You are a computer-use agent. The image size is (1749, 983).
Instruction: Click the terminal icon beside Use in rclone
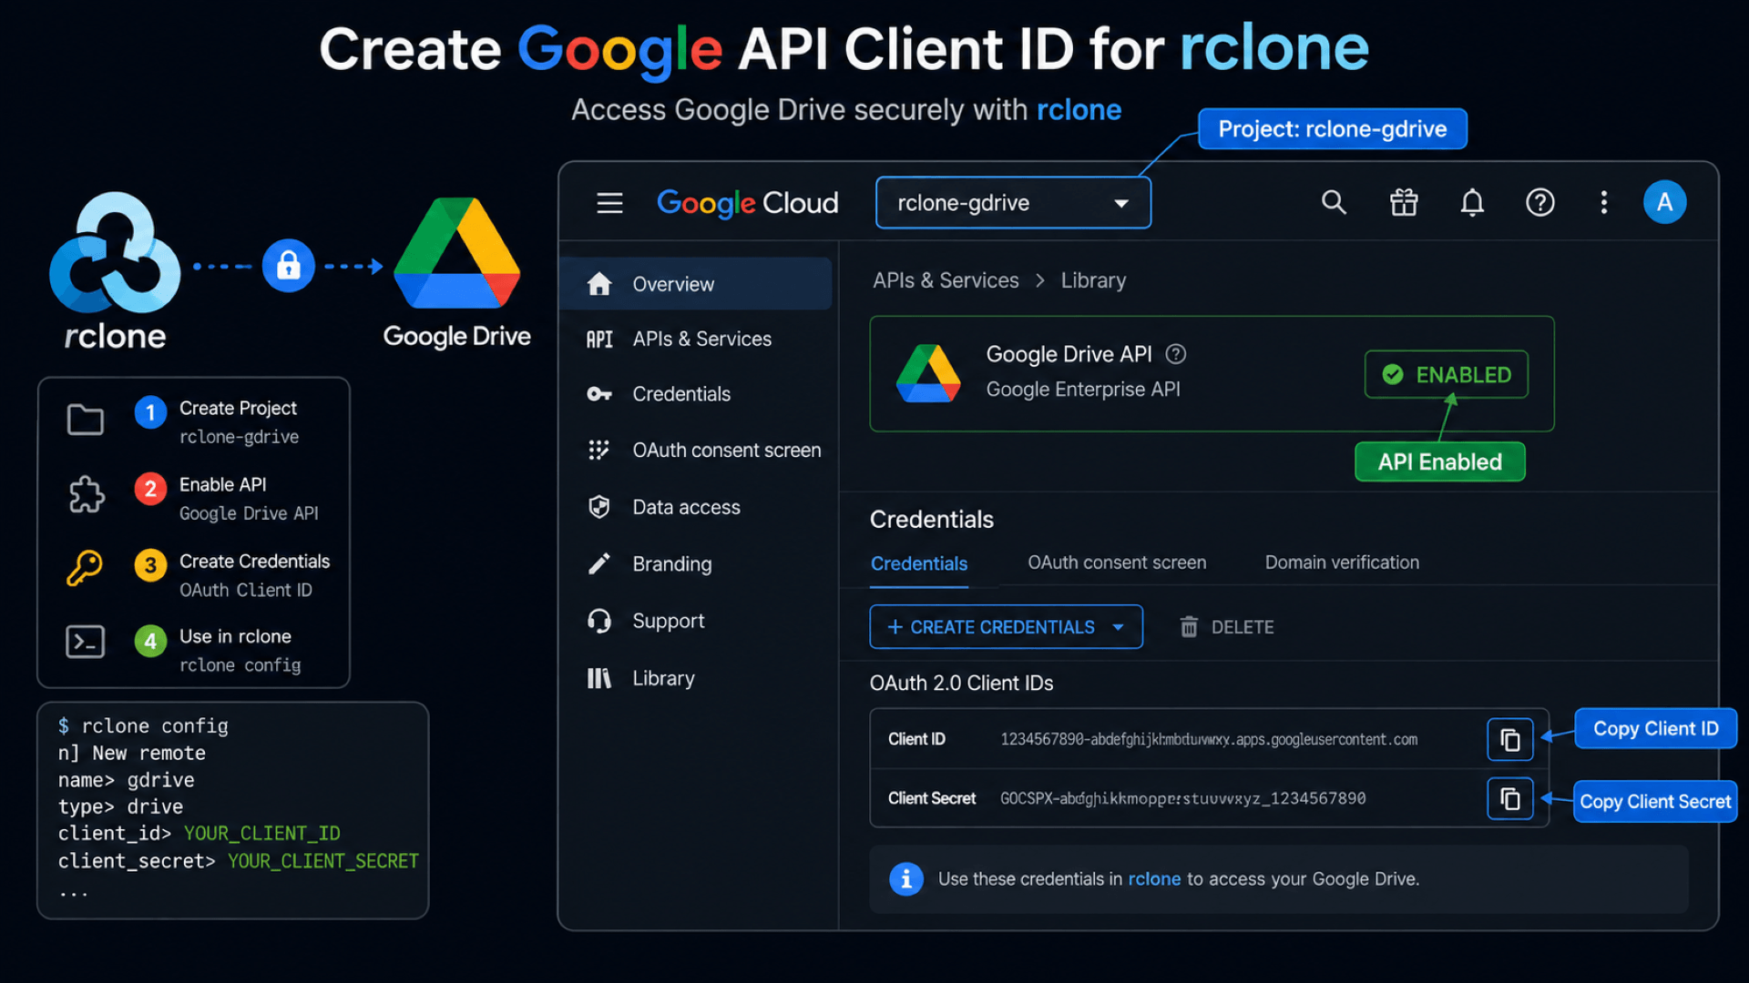[86, 642]
